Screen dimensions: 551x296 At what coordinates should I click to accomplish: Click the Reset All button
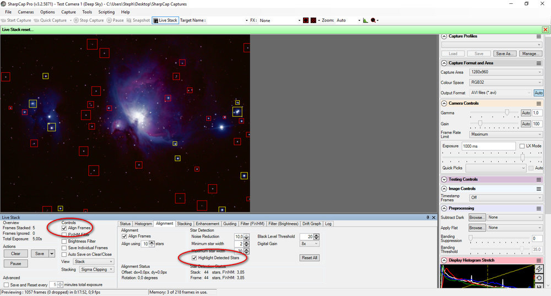[x=310, y=257]
